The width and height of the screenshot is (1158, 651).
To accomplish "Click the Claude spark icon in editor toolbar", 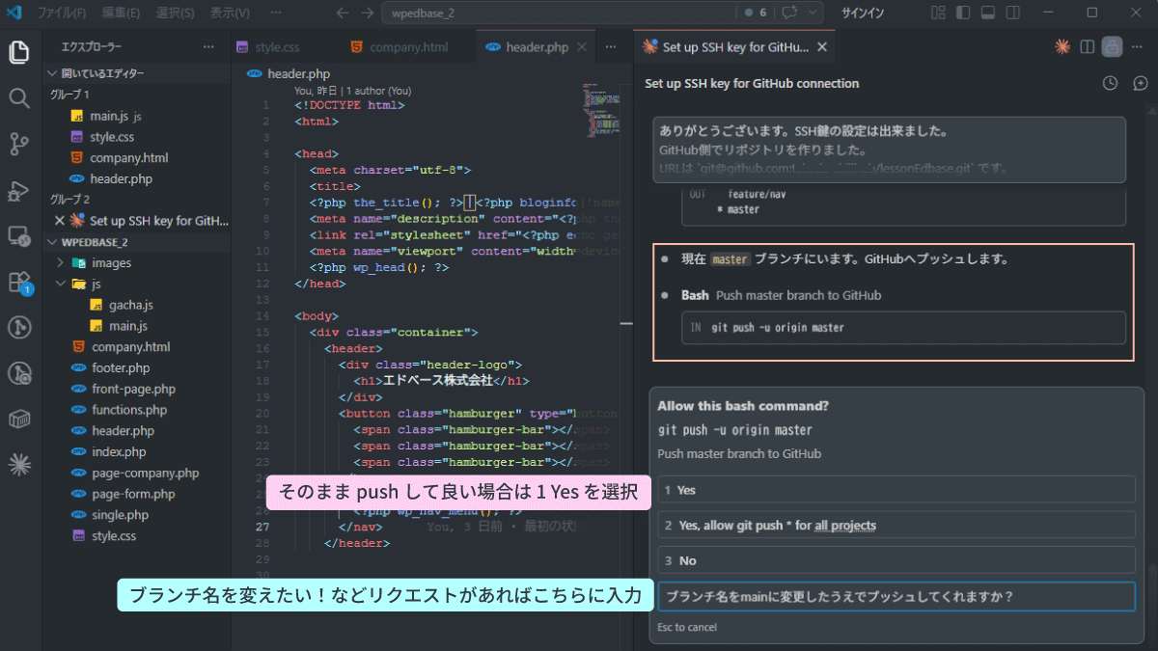I will pos(1062,46).
